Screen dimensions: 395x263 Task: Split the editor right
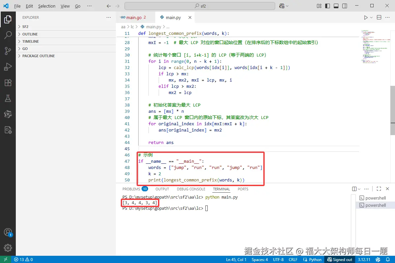[379, 17]
